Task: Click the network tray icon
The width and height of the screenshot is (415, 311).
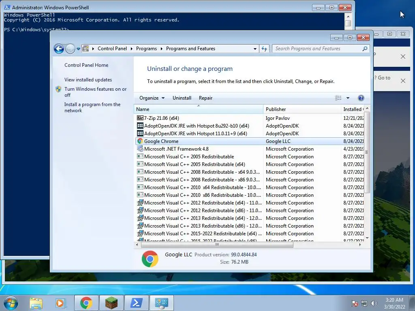Action: [364, 303]
